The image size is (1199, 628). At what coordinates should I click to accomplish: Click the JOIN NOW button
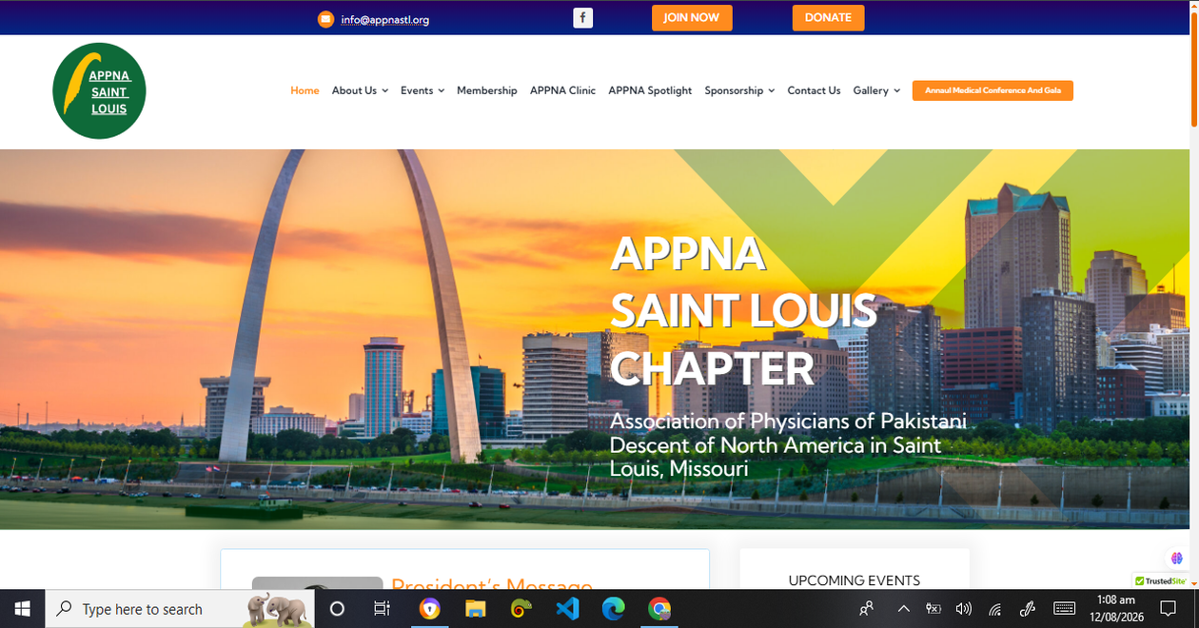click(692, 18)
